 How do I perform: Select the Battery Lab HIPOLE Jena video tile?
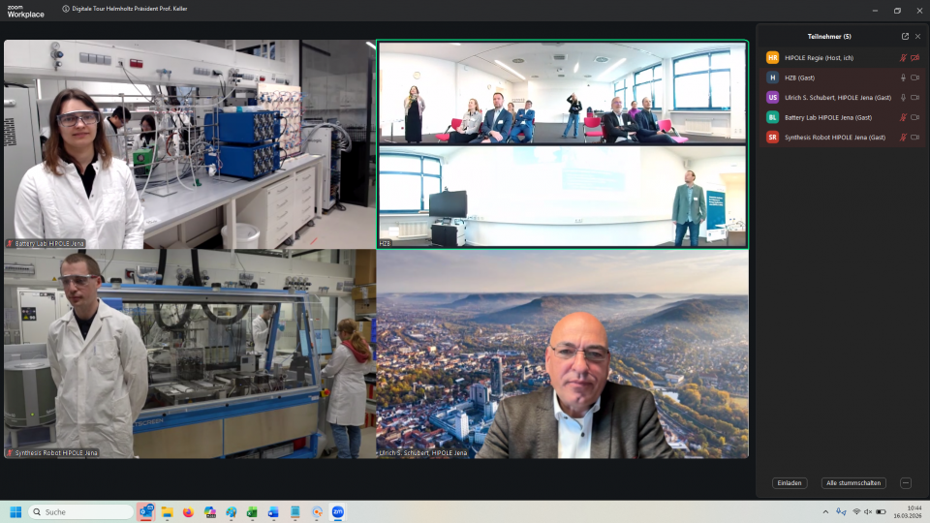[189, 144]
